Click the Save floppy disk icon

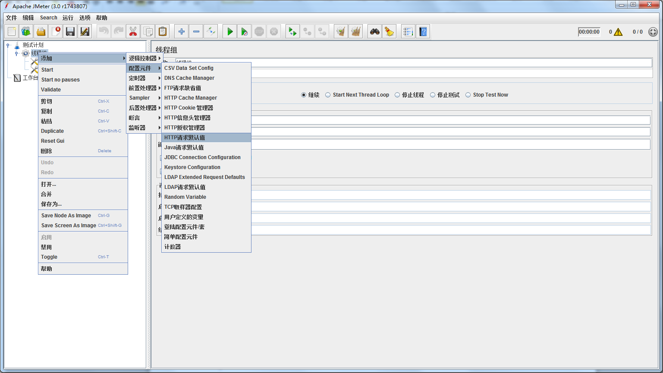click(x=70, y=31)
